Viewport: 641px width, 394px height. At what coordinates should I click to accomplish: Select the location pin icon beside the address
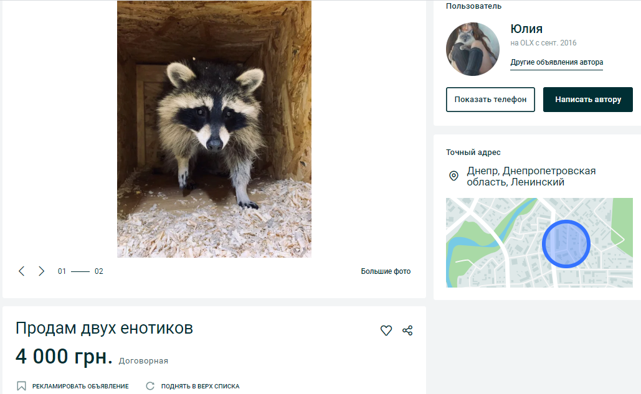(x=454, y=176)
